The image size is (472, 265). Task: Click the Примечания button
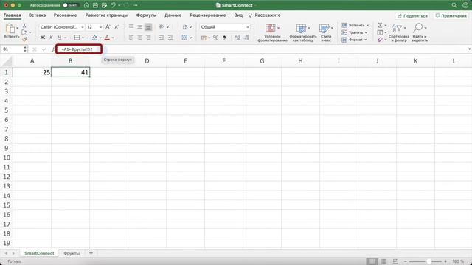tap(451, 15)
